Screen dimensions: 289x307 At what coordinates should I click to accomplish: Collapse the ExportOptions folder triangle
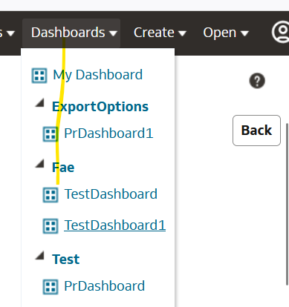(39, 102)
